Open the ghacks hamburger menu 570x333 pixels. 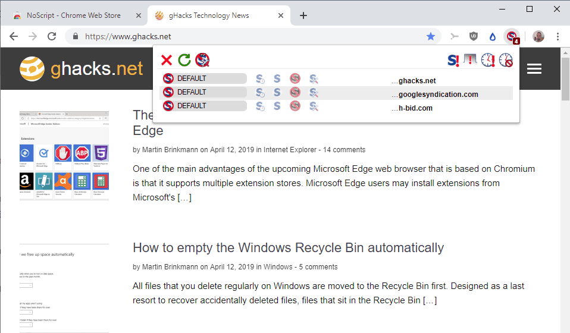[534, 69]
